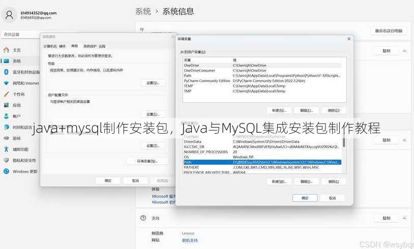Click 环境变量(N) button
414x249 pixels.
147,161
